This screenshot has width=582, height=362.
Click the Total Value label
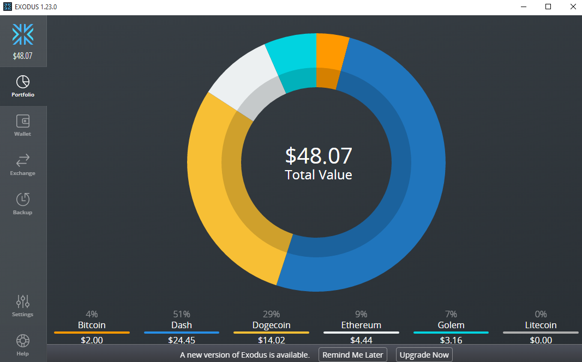(319, 174)
